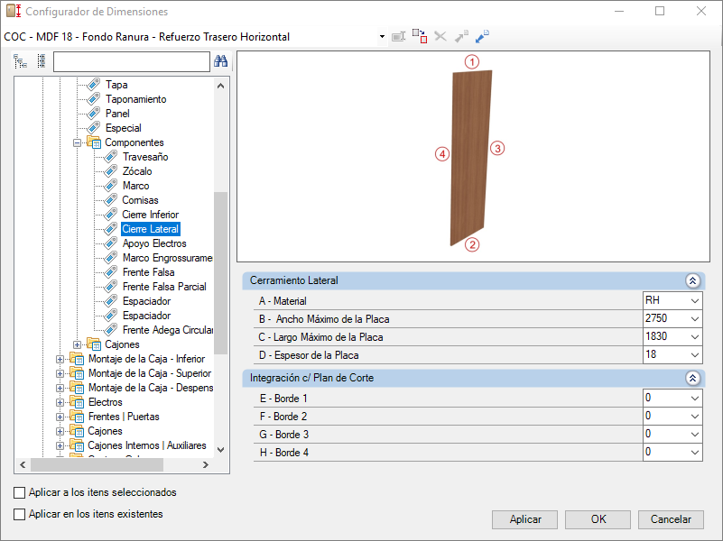
Task: Confirm with the OK button
Action: [598, 519]
